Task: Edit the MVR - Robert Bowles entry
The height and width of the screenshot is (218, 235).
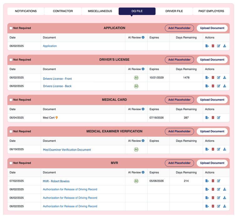Action: [219, 181]
